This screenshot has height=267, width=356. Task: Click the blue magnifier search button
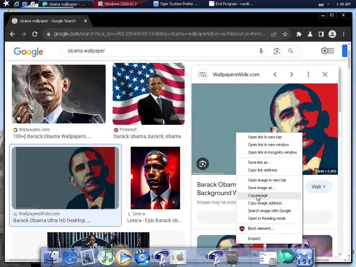[x=291, y=51]
